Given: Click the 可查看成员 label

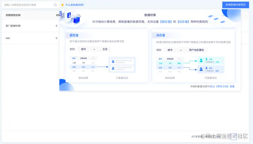Looking at the screenshot, I should (122, 78).
